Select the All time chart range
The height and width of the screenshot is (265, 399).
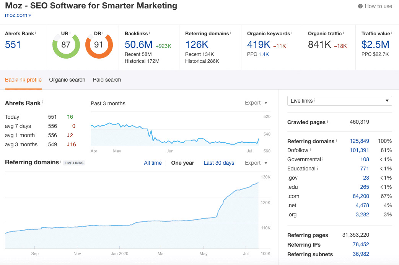(153, 163)
